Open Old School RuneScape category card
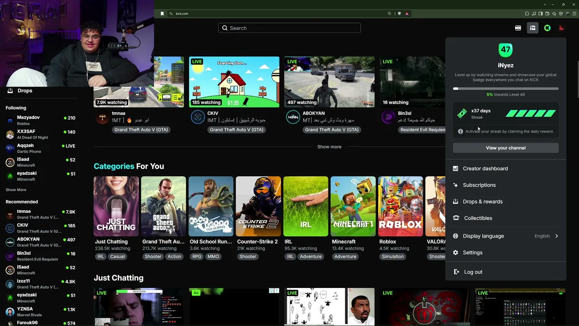 (211, 206)
